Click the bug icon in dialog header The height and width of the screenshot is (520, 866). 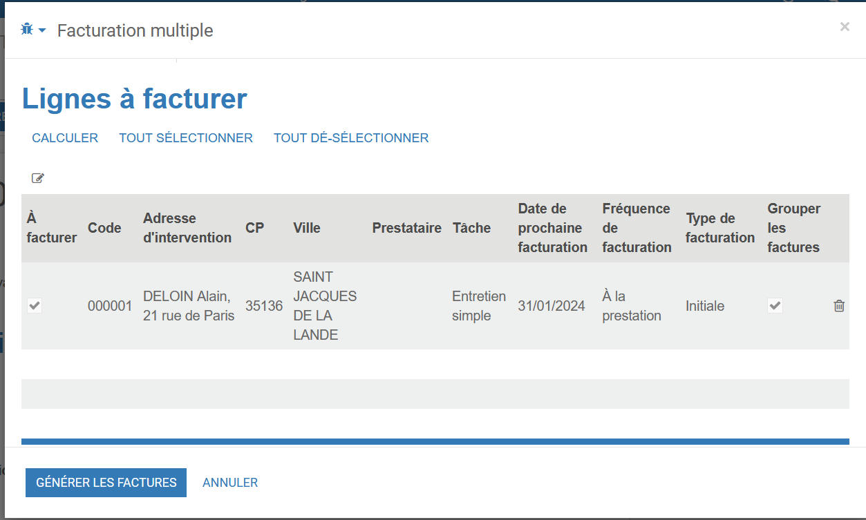(27, 30)
